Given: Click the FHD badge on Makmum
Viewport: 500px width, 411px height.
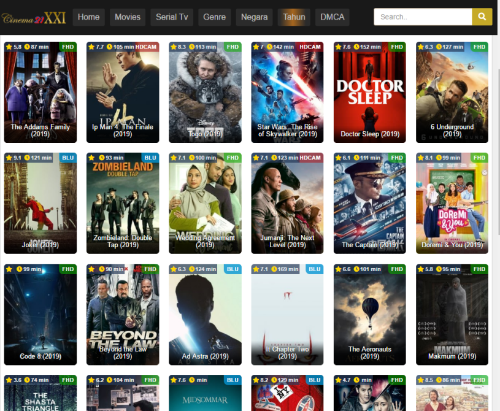Looking at the screenshot, I should (479, 269).
